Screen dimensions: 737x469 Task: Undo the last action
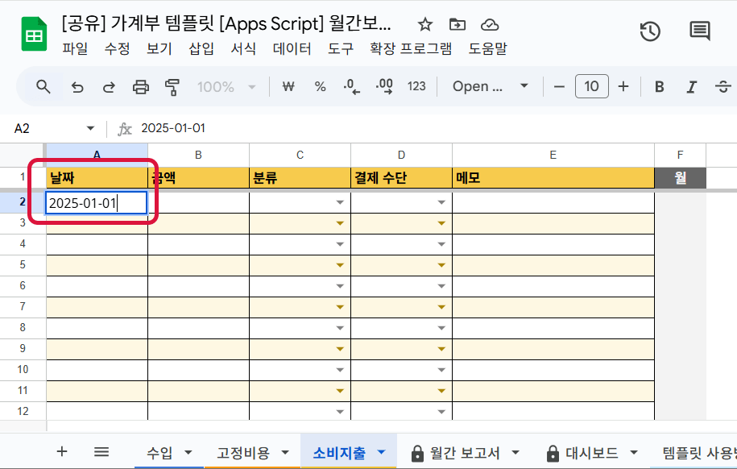tap(77, 87)
